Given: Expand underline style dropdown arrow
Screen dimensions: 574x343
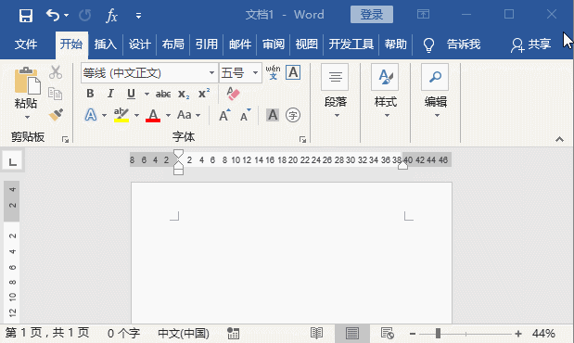Looking at the screenshot, I should pos(147,95).
